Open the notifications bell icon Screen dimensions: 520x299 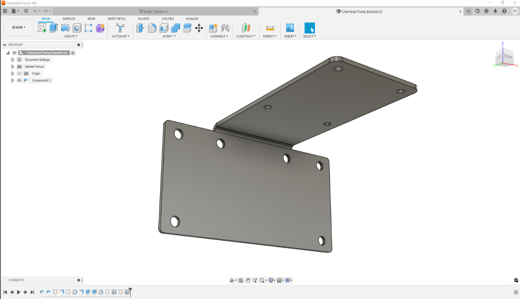tap(495, 11)
